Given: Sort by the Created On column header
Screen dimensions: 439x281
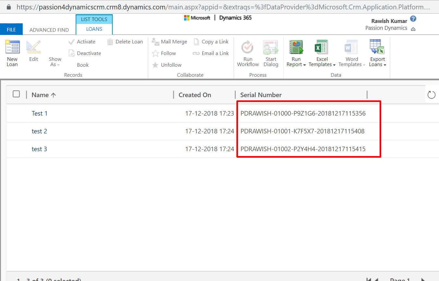Looking at the screenshot, I should click(195, 95).
